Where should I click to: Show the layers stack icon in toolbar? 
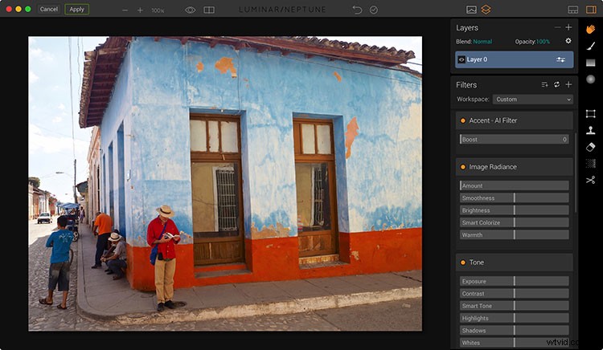(x=486, y=10)
